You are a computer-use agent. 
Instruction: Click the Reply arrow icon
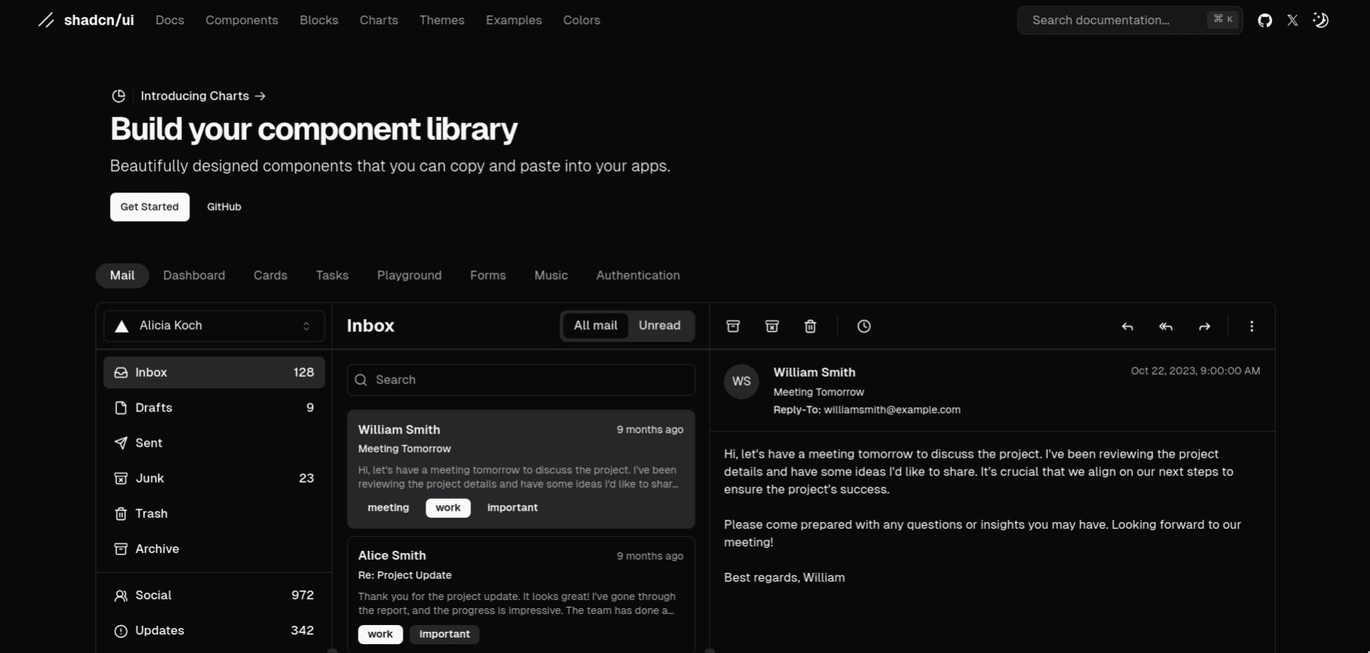(1127, 326)
